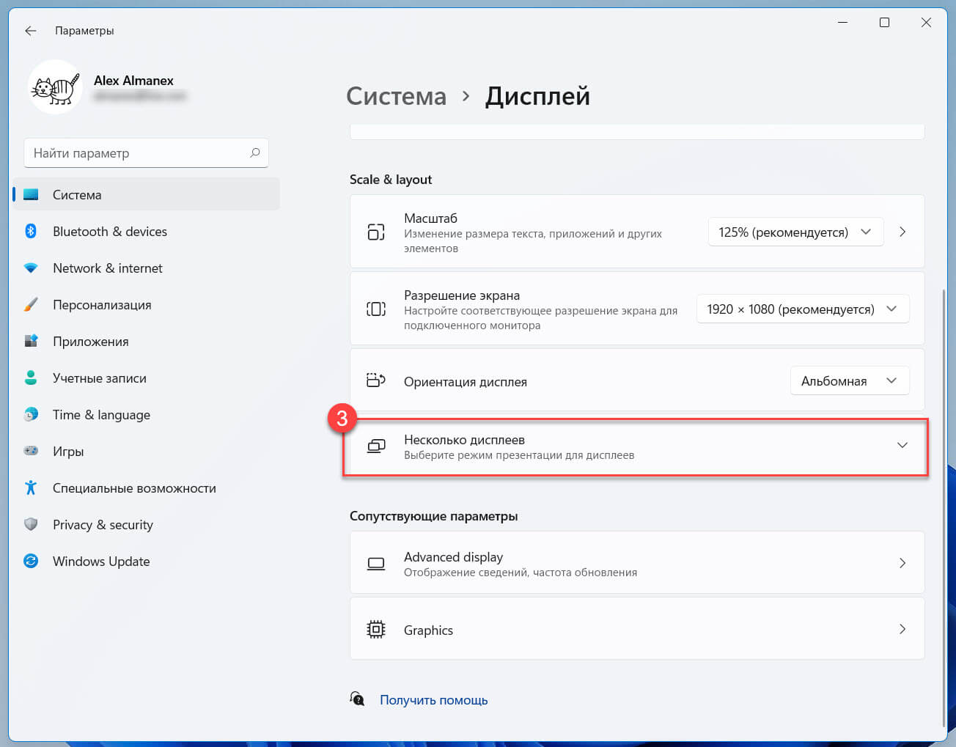956x747 pixels.
Task: Open the cat avatar profile picture
Action: pyautogui.click(x=55, y=87)
